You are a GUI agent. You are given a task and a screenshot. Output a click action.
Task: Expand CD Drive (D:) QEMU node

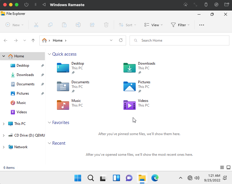[x=4, y=135]
